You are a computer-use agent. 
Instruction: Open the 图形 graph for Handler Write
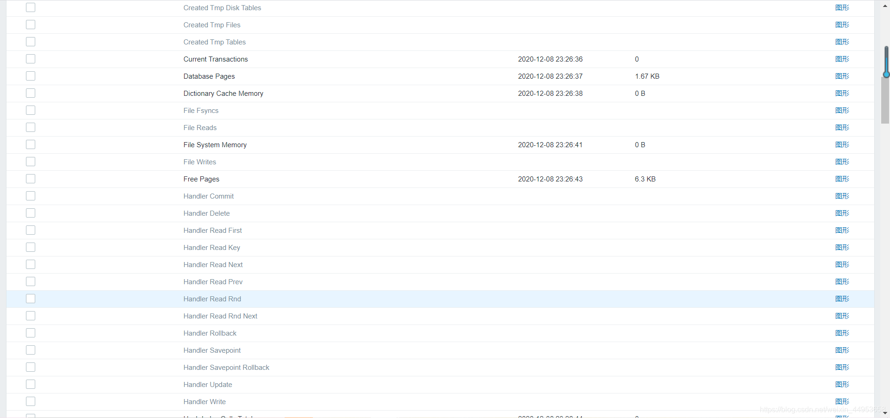pos(842,401)
